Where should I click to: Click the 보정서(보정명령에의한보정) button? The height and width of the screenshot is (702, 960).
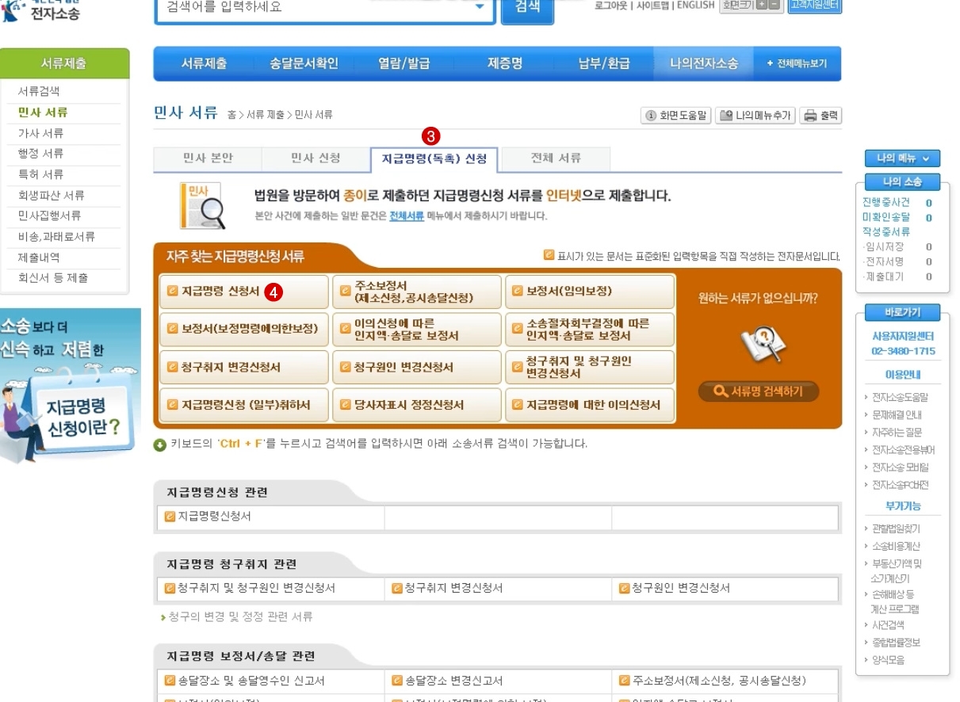click(x=244, y=330)
